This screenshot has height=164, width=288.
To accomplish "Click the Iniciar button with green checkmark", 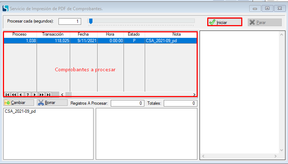I will (x=225, y=22).
